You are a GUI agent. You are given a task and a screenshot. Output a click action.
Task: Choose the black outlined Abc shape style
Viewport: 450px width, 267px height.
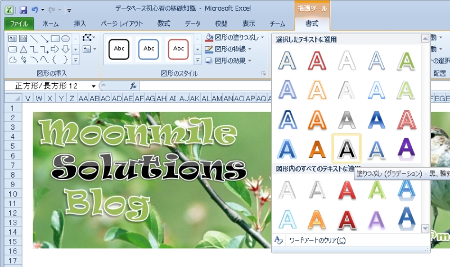coord(119,48)
